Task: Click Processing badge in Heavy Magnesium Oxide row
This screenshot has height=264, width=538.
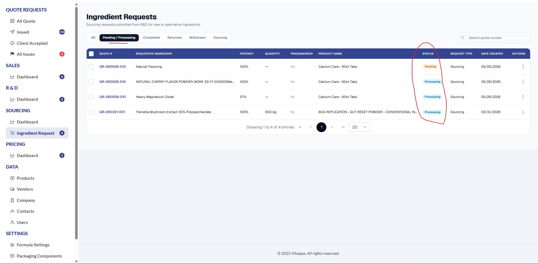Action: [x=433, y=97]
